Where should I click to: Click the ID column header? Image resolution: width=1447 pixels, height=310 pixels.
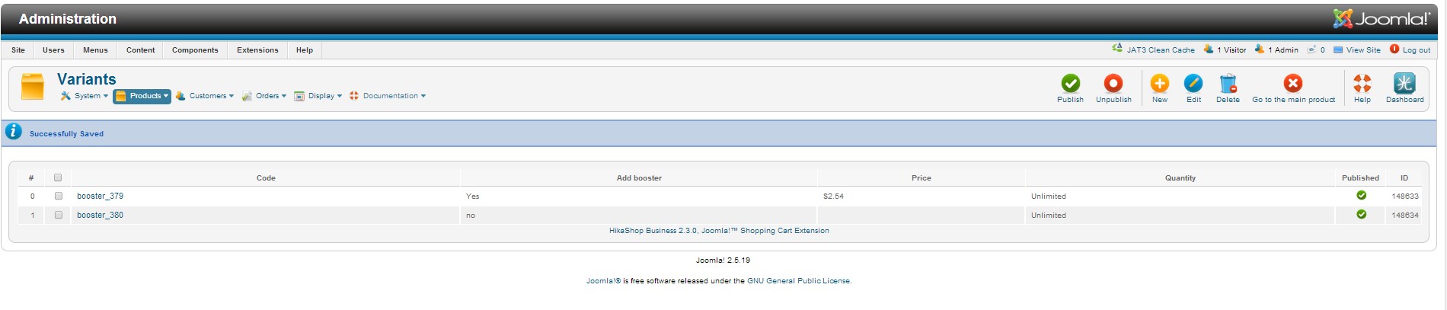(1404, 178)
